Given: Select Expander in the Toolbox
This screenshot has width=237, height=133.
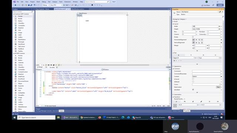Looking at the screenshot, I should tap(21, 86).
